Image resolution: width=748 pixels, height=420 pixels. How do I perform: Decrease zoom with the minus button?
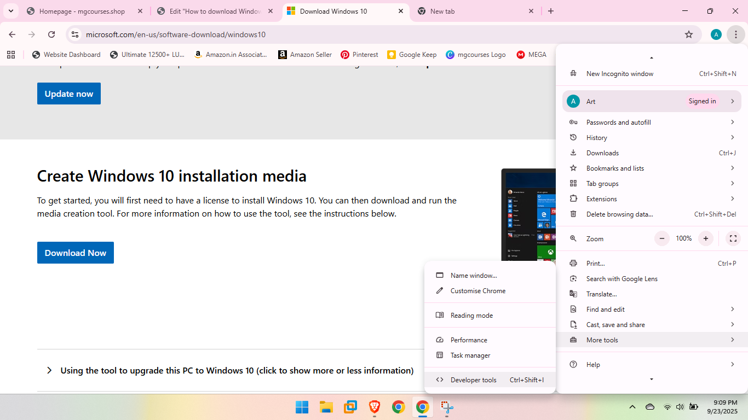point(662,238)
